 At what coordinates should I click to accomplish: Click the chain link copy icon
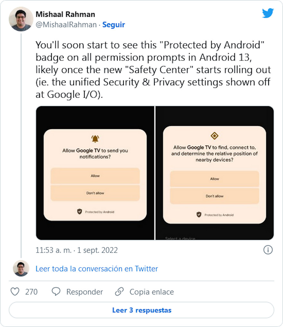119,292
